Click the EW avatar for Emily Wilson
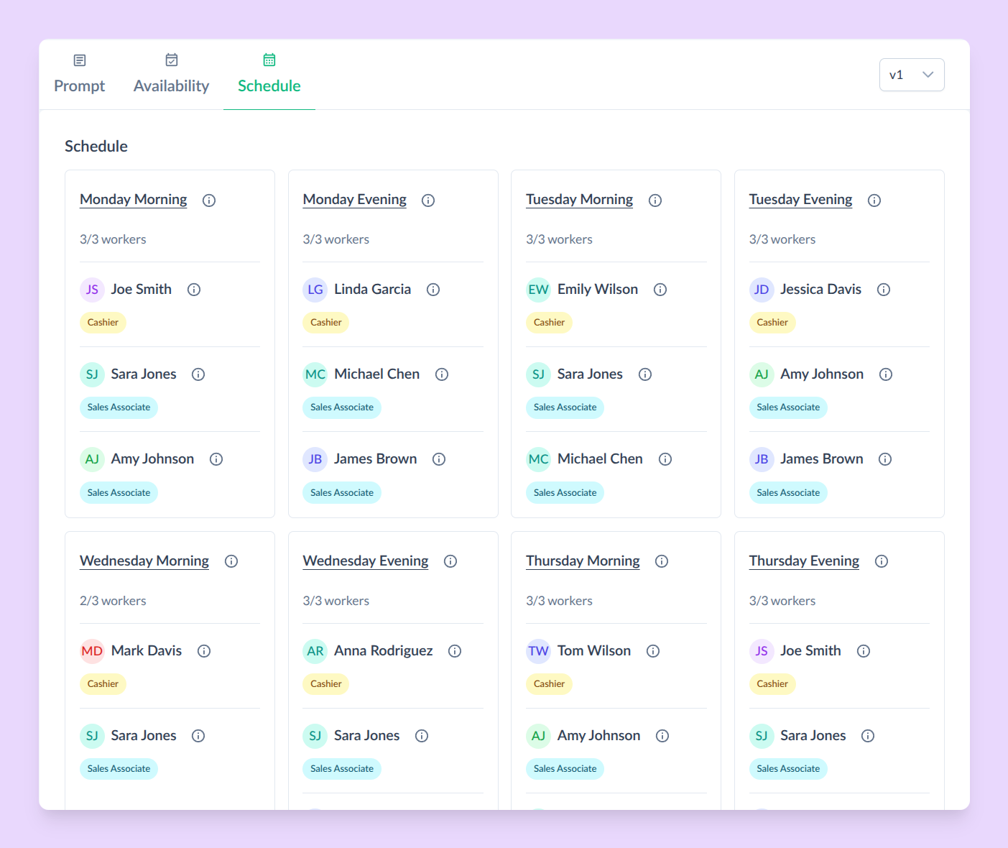This screenshot has height=848, width=1008. coord(538,290)
